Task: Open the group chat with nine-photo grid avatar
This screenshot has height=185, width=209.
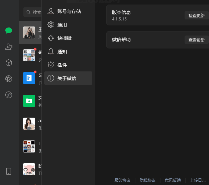Action: click(30, 55)
